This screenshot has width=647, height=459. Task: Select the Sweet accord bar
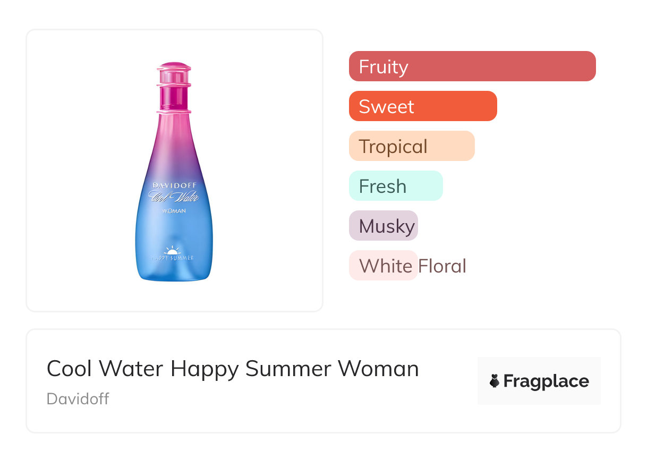point(423,106)
